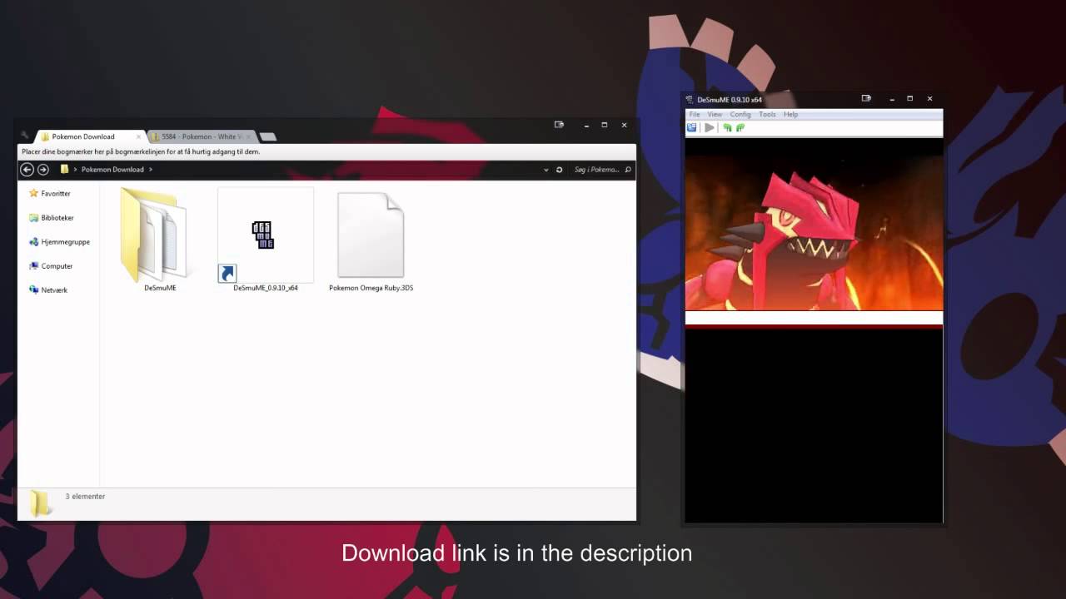Click the Forward arrow in file explorer

(42, 169)
